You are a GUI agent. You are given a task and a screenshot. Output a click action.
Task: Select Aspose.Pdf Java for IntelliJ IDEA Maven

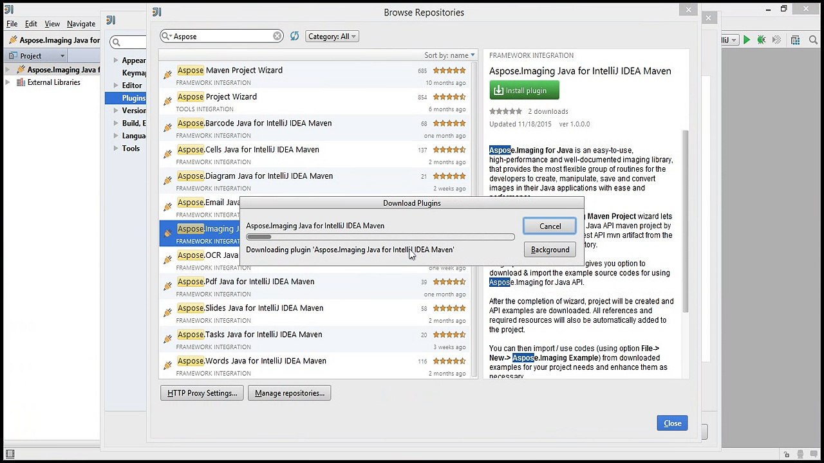[314, 287]
